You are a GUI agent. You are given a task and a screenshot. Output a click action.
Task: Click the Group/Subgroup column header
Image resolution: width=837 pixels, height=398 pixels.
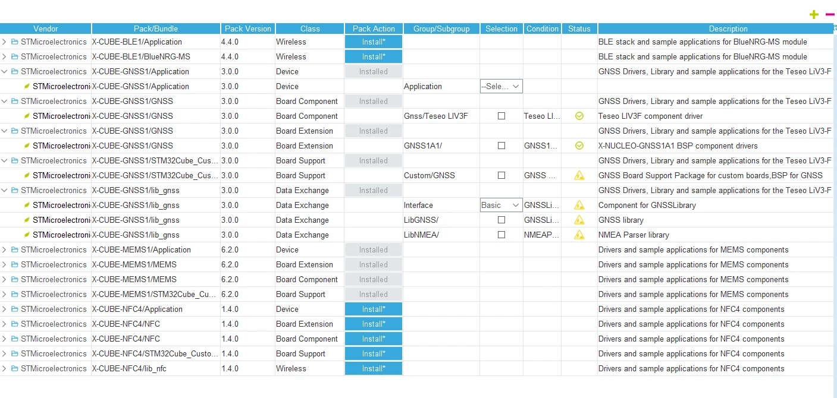(441, 29)
